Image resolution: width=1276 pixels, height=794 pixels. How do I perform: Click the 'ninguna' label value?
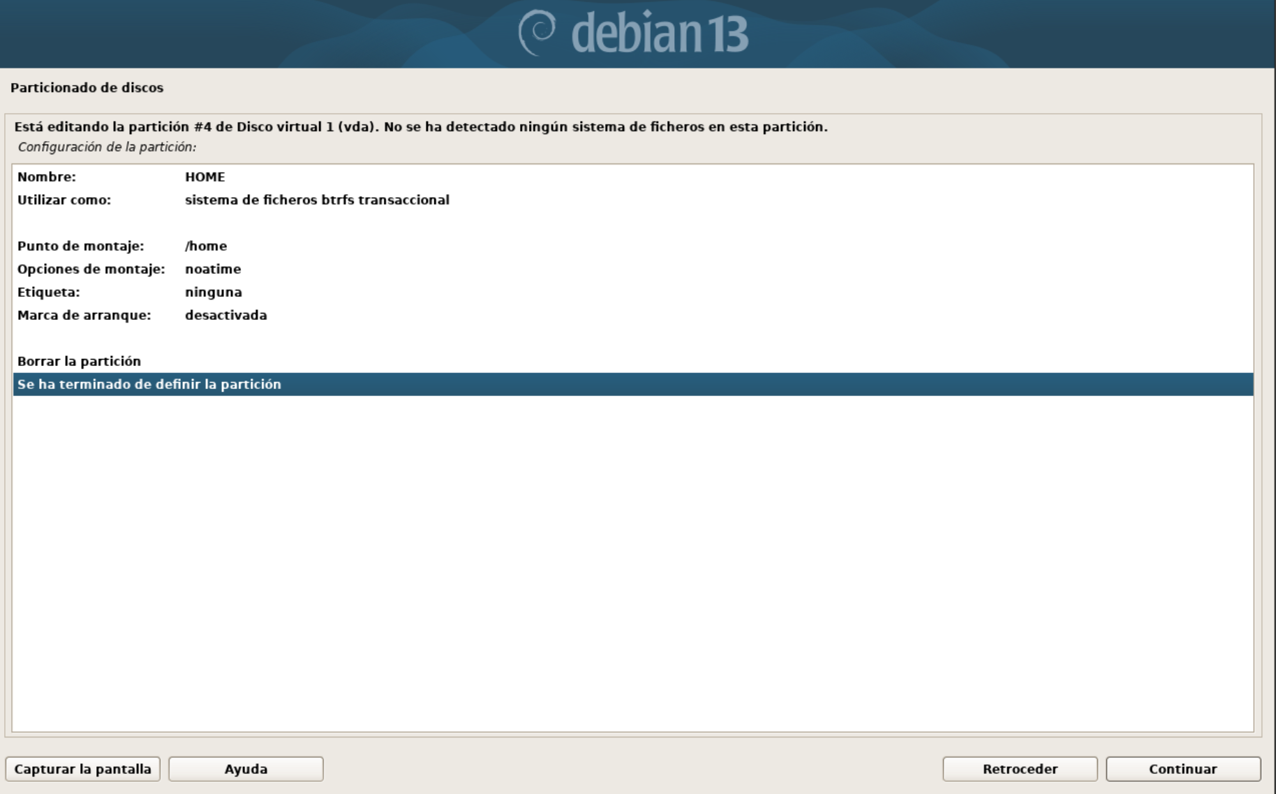click(214, 292)
